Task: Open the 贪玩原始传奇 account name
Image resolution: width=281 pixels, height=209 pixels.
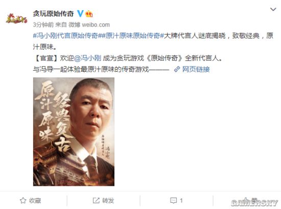Action: pyautogui.click(x=54, y=14)
